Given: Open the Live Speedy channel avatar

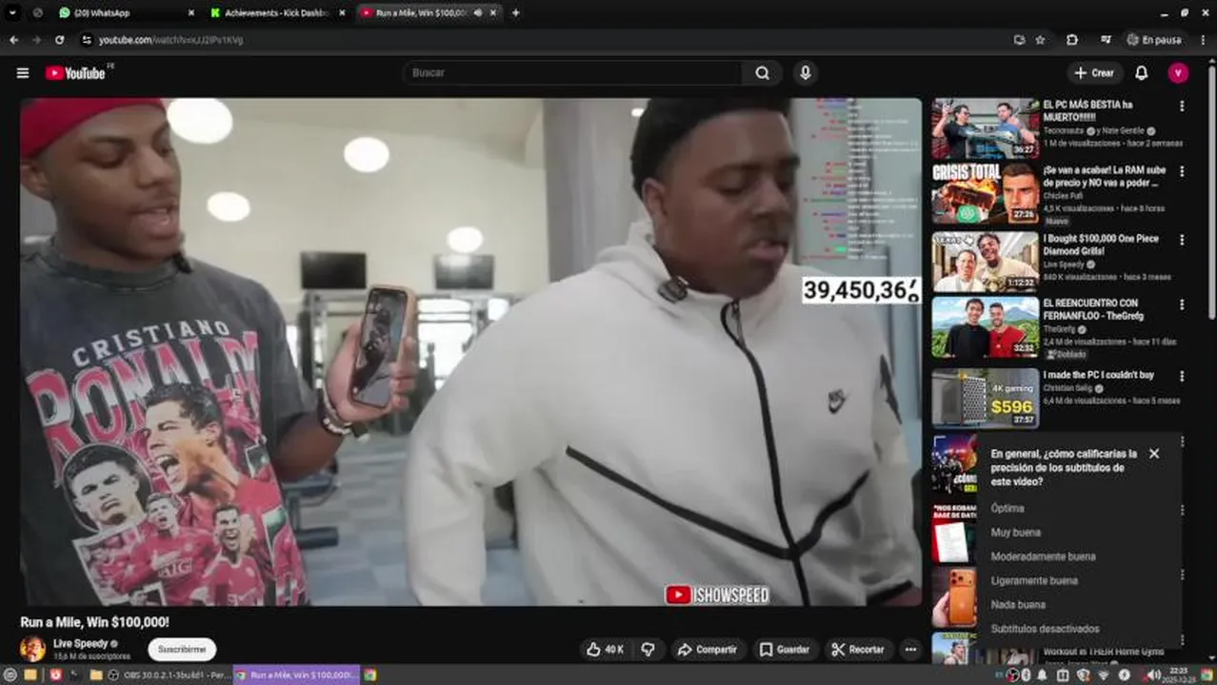Looking at the screenshot, I should (x=32, y=649).
